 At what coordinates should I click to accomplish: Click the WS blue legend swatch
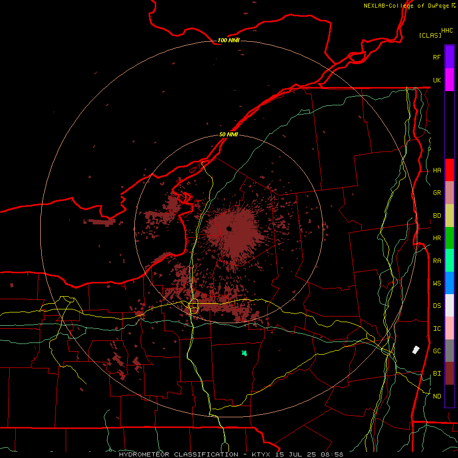coord(449,283)
